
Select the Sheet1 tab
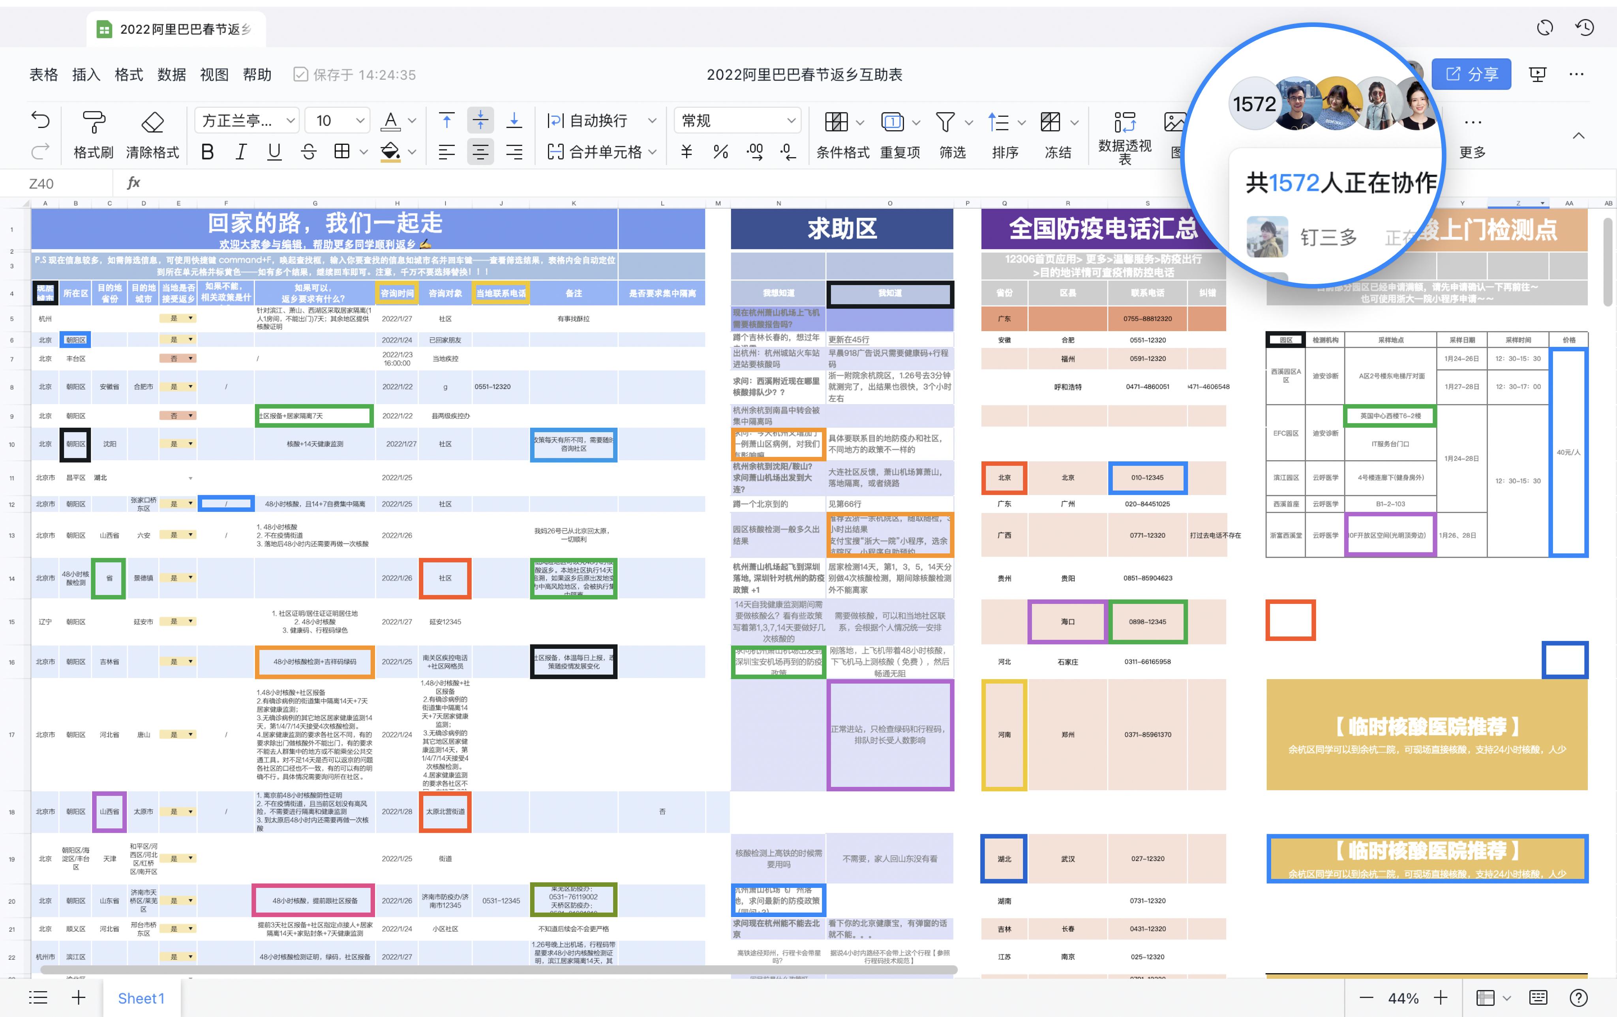coord(141,998)
